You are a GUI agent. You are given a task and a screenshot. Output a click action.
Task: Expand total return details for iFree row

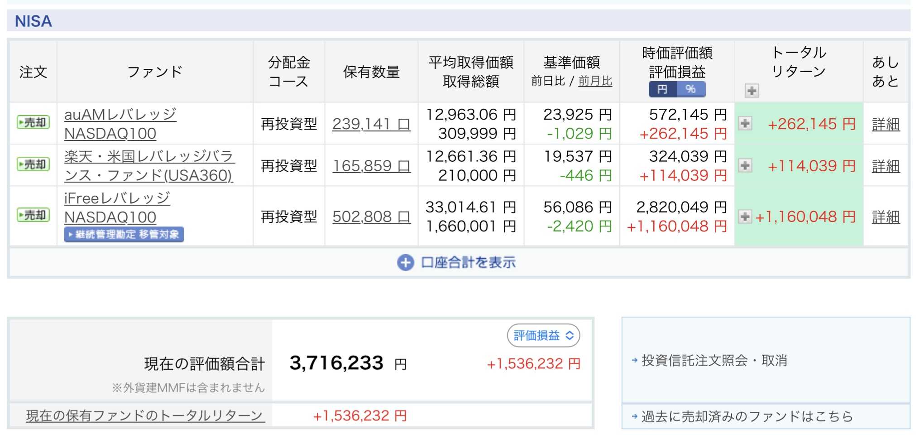[745, 217]
